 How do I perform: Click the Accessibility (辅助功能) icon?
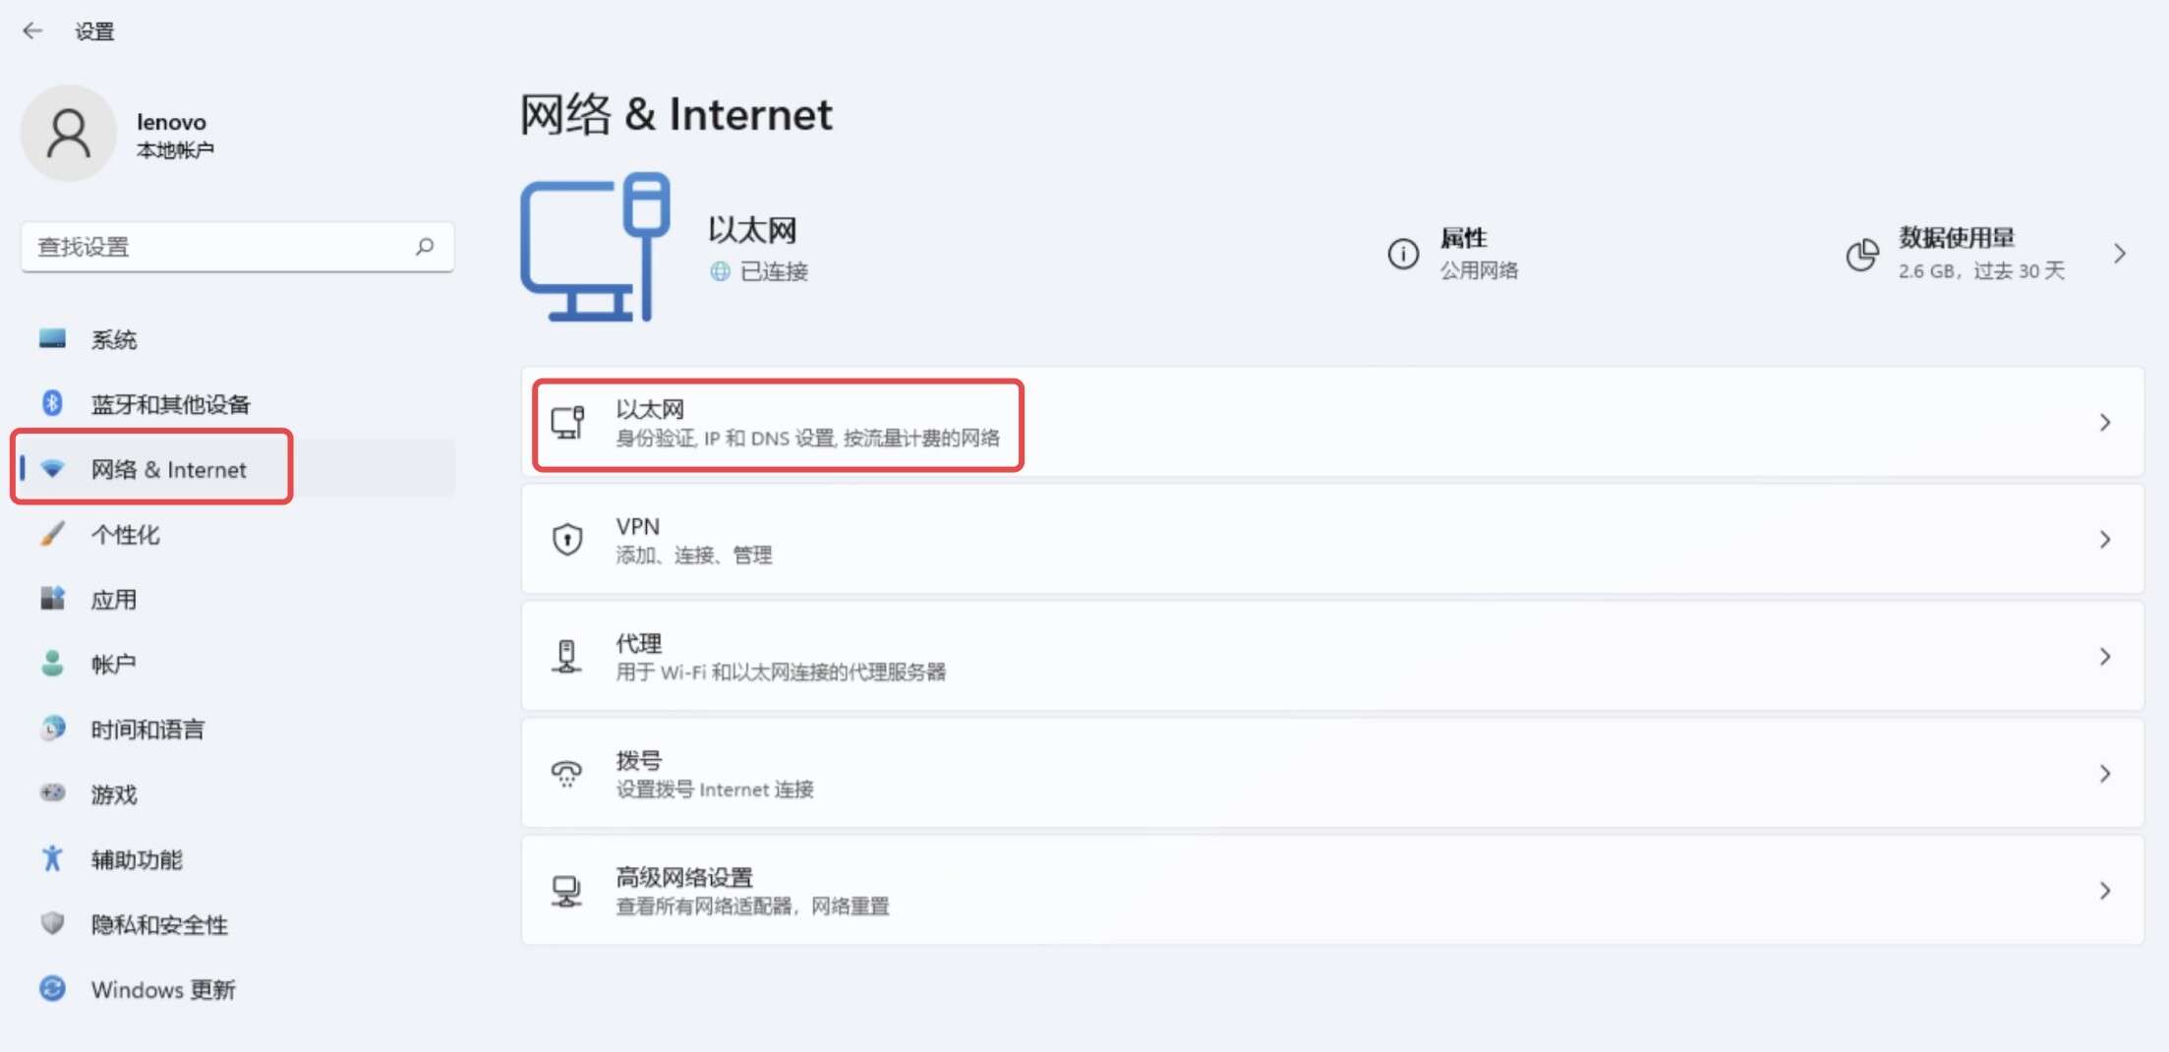51,859
